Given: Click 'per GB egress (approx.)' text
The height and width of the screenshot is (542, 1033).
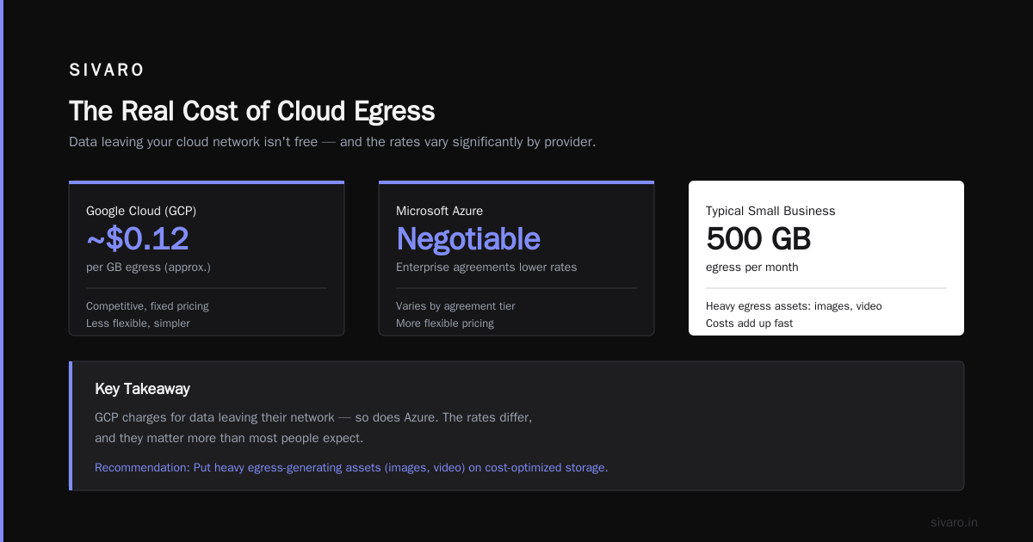Looking at the screenshot, I should pos(148,268).
